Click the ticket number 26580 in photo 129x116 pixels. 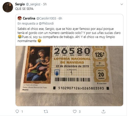tap(72, 51)
